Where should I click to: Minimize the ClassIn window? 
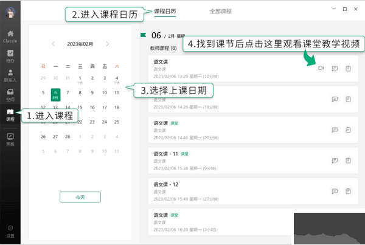tap(334, 9)
